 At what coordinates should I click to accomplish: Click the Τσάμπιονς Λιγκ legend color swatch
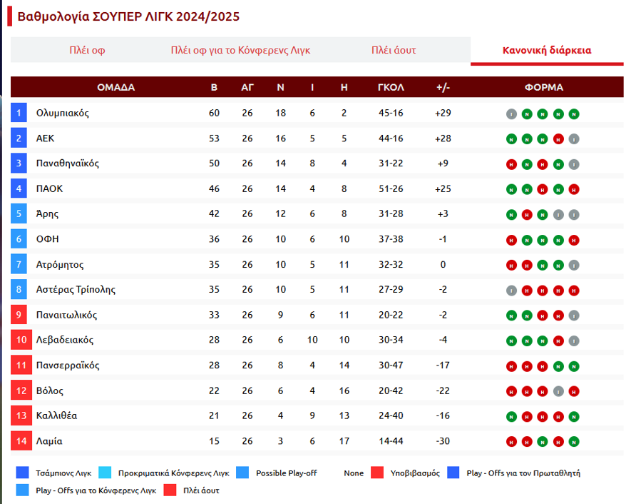pyautogui.click(x=23, y=473)
